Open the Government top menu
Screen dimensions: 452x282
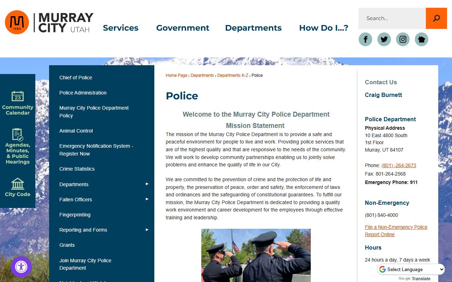pos(183,28)
